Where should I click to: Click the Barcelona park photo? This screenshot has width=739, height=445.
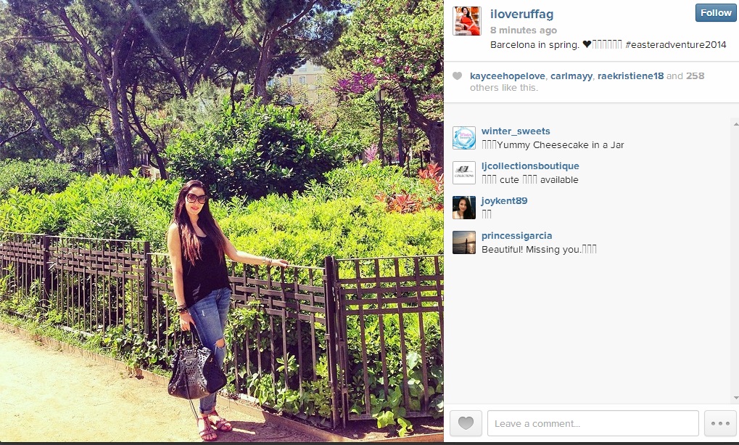221,221
